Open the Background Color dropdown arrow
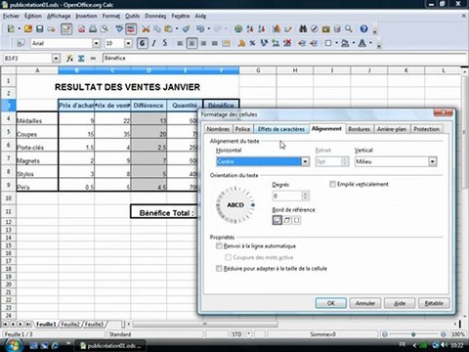 354,43
